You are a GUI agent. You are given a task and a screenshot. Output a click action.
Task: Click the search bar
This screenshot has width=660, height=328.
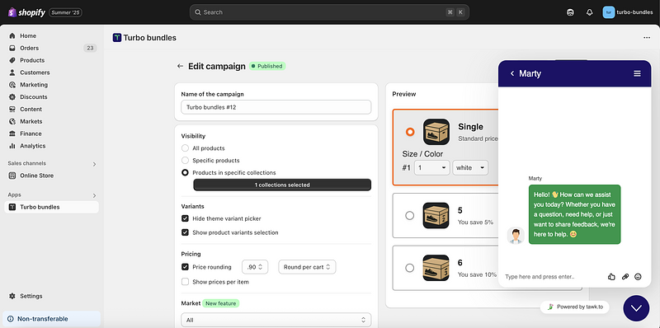329,12
